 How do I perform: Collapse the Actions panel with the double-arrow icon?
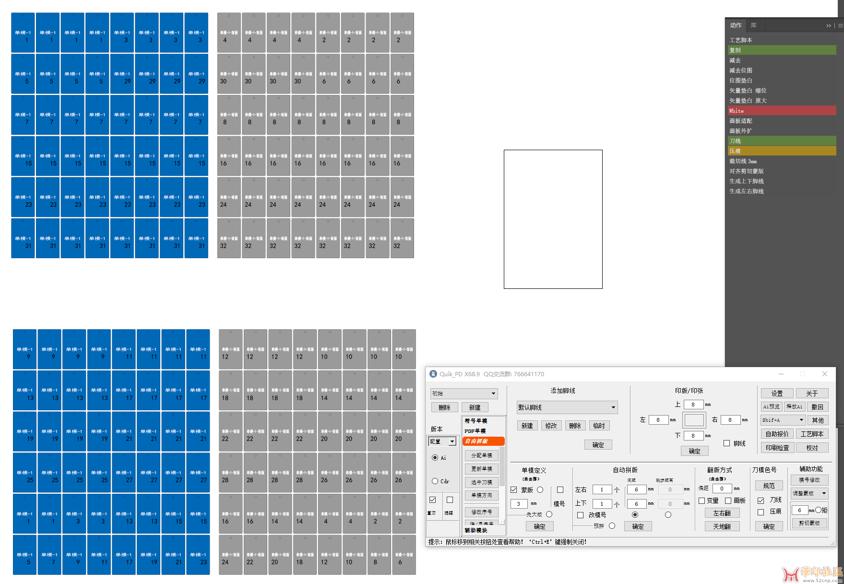tap(828, 25)
